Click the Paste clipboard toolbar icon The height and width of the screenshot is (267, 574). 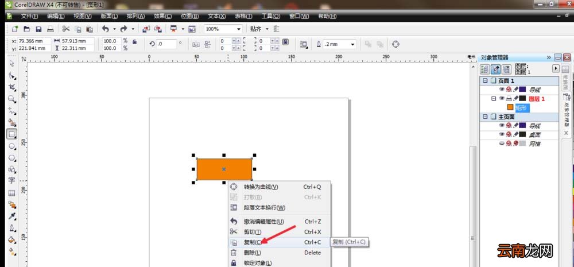(90, 29)
